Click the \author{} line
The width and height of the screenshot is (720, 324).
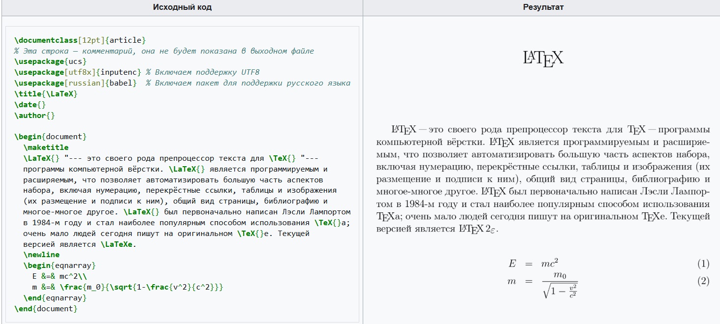(x=34, y=116)
